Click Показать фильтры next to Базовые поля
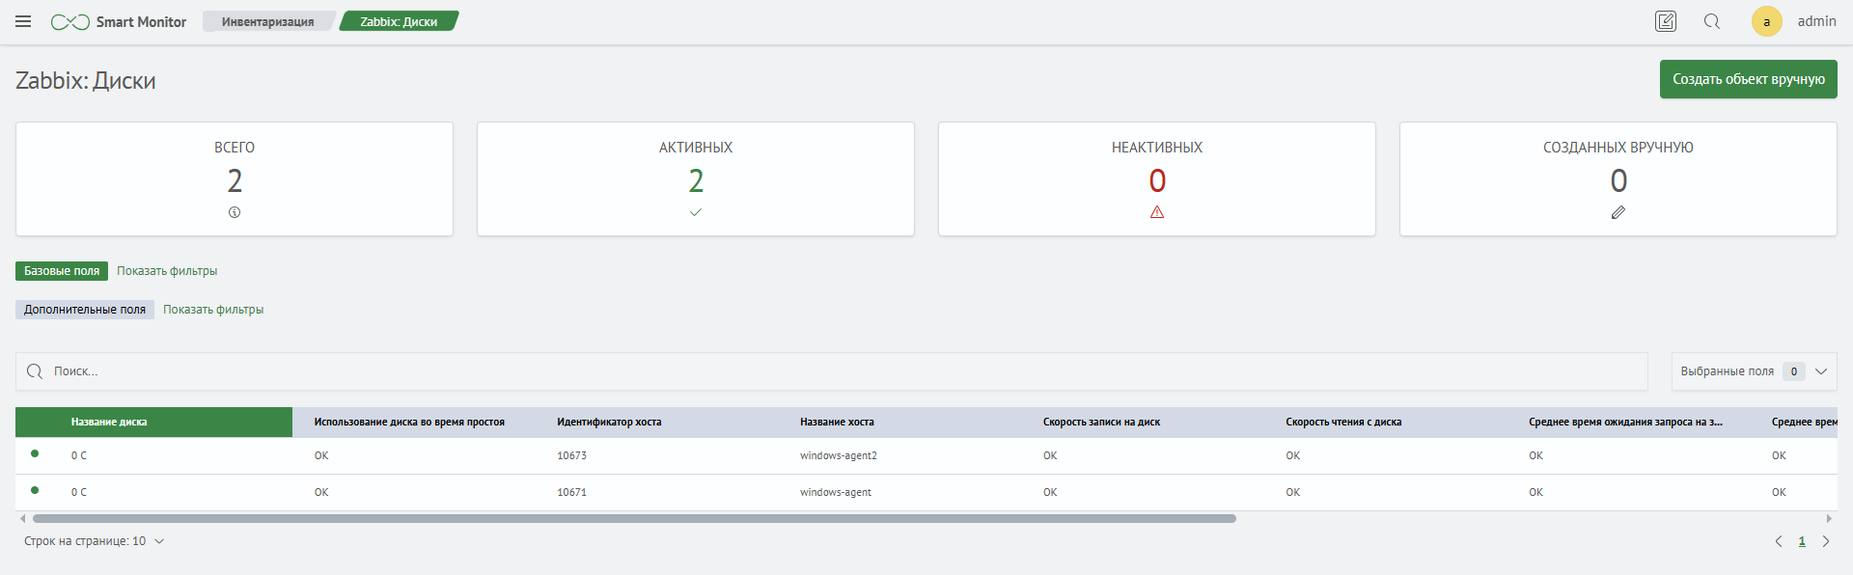This screenshot has height=575, width=1853. tap(167, 271)
